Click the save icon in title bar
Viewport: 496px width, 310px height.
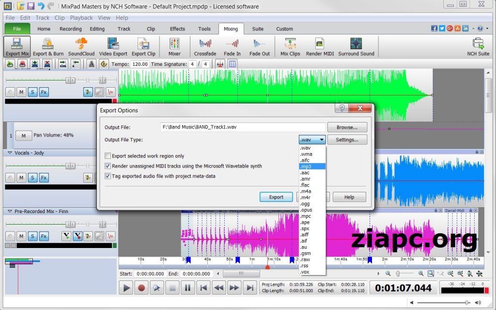31,6
